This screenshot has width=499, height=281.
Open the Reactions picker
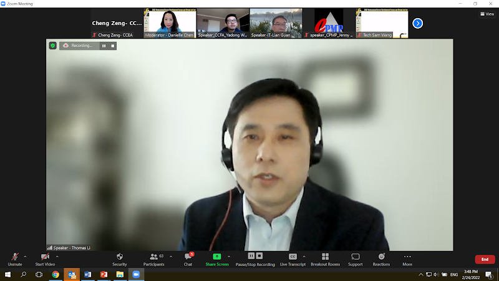[381, 259]
